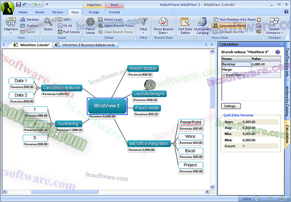The height and width of the screenshot is (202, 291).
Task: Click the Save icon in quick access toolbar
Action: (18, 4)
